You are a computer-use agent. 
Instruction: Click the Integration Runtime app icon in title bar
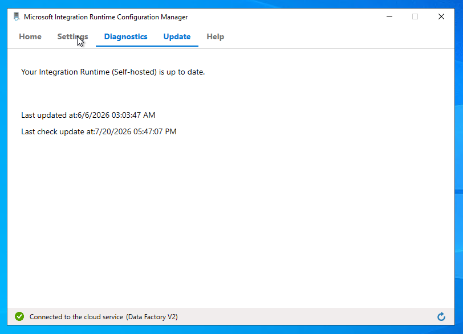pos(17,17)
